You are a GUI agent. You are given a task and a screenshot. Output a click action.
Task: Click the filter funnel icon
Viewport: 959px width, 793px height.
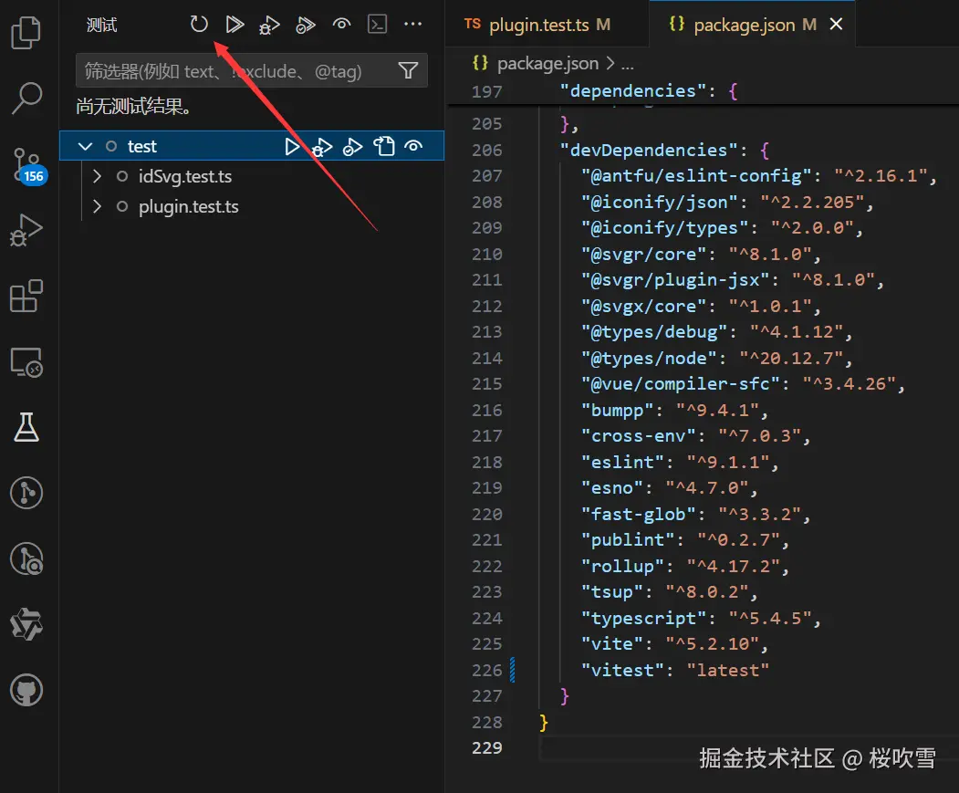[x=408, y=71]
